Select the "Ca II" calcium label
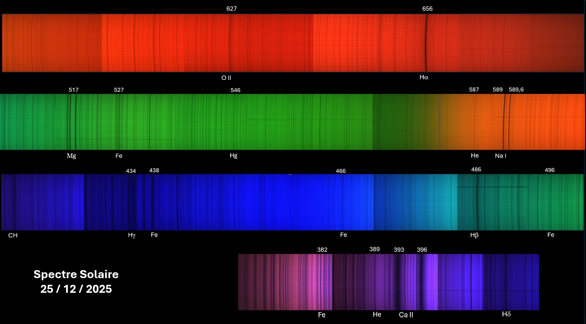 coord(406,315)
